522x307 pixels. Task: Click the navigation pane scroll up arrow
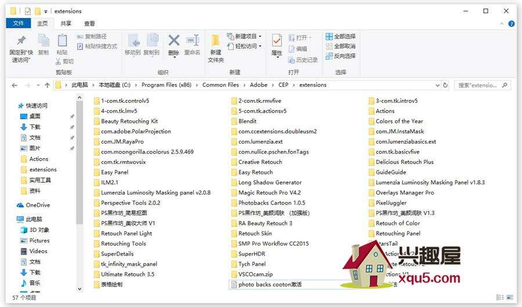tap(79, 97)
